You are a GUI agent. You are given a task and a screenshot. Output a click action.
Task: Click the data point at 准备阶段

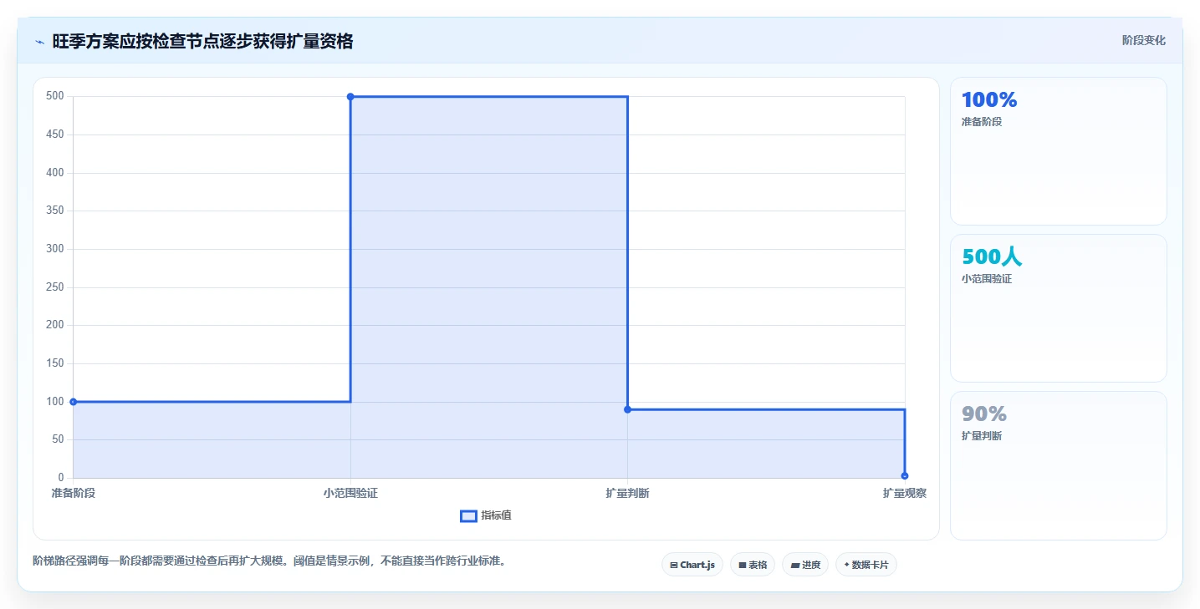74,402
